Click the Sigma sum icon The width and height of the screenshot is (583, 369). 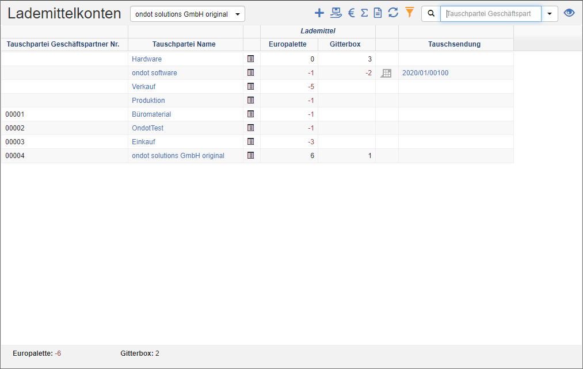coord(364,13)
